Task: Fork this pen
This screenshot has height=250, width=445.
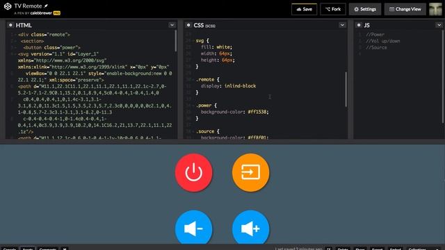Action: pyautogui.click(x=333, y=9)
